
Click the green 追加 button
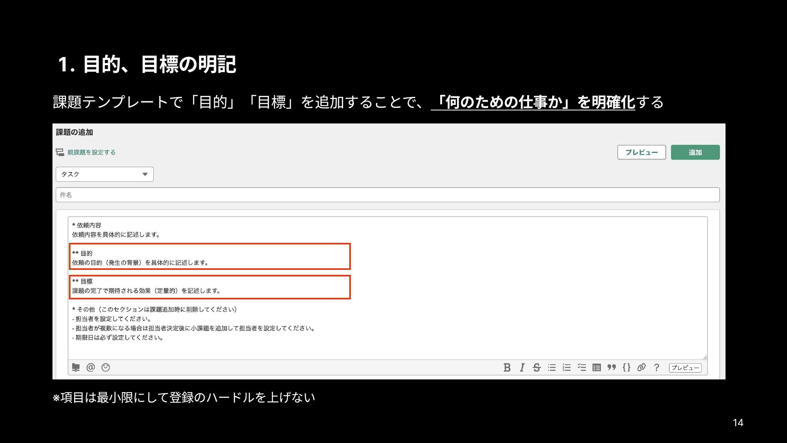point(695,152)
